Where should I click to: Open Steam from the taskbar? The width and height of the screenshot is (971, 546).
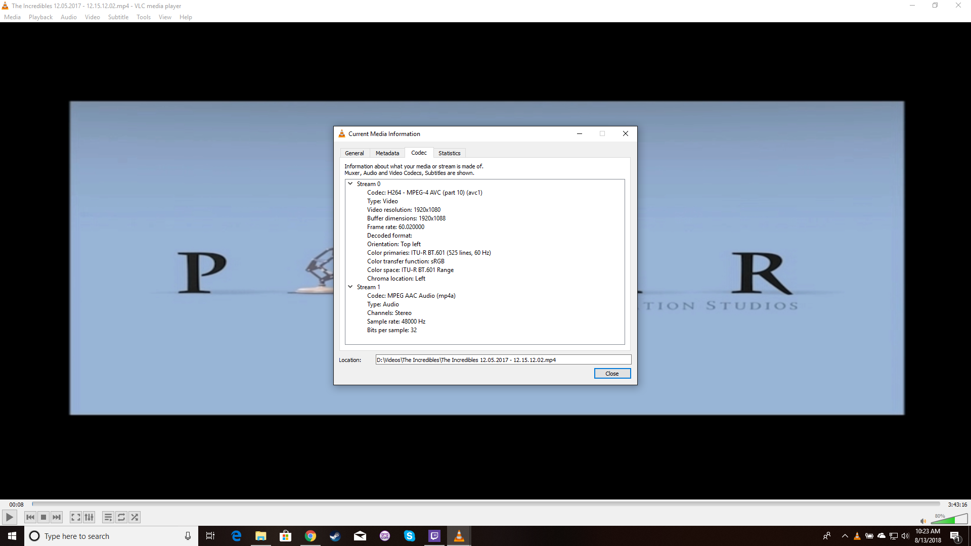coord(335,536)
